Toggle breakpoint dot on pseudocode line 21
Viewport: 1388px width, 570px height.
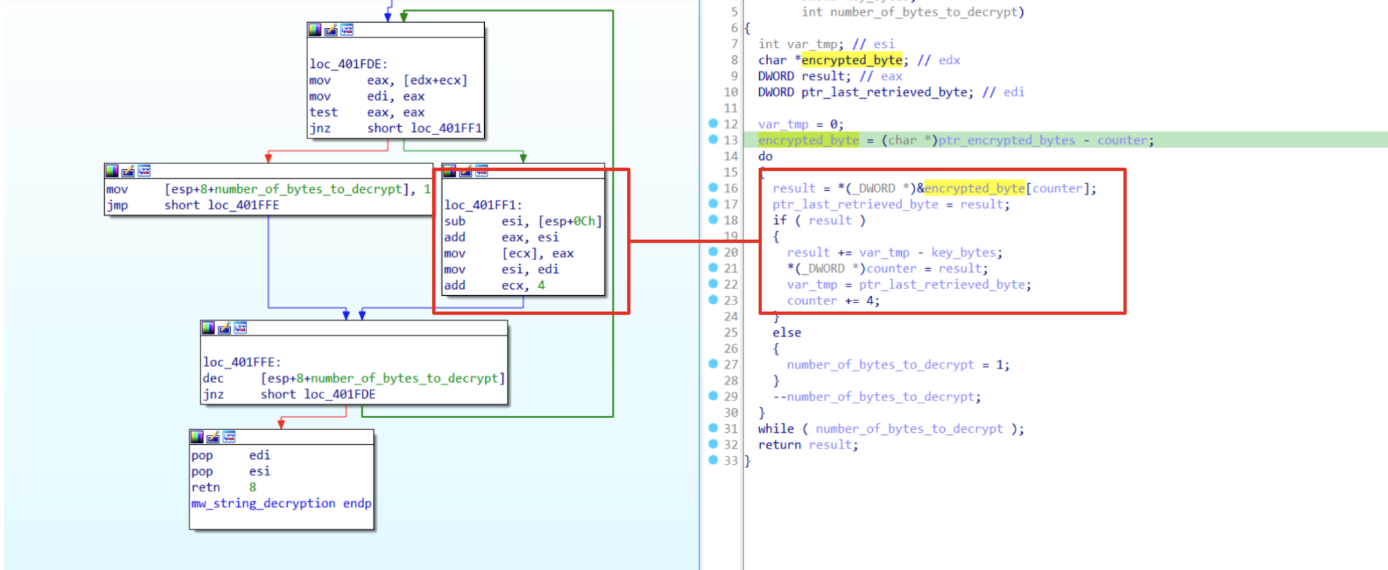click(x=714, y=268)
